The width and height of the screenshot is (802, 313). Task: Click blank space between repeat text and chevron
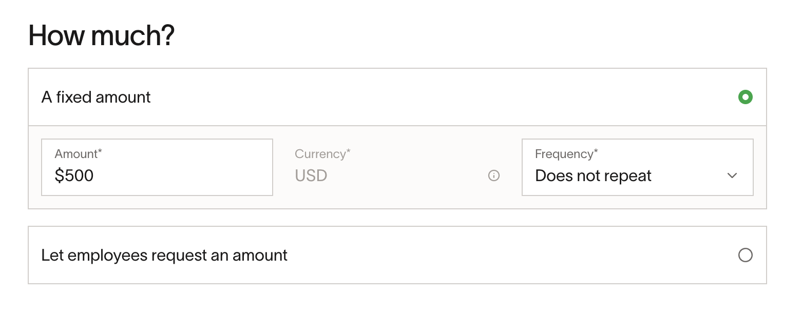tap(688, 176)
